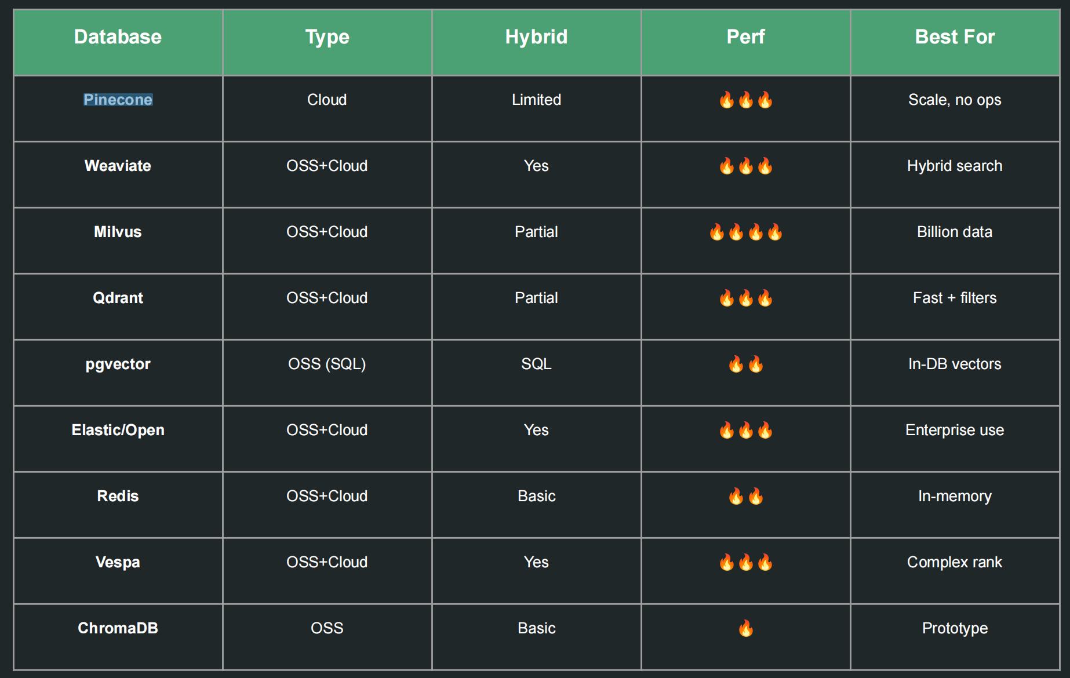Click the Weaviate database name
This screenshot has height=678, width=1070.
click(x=118, y=166)
